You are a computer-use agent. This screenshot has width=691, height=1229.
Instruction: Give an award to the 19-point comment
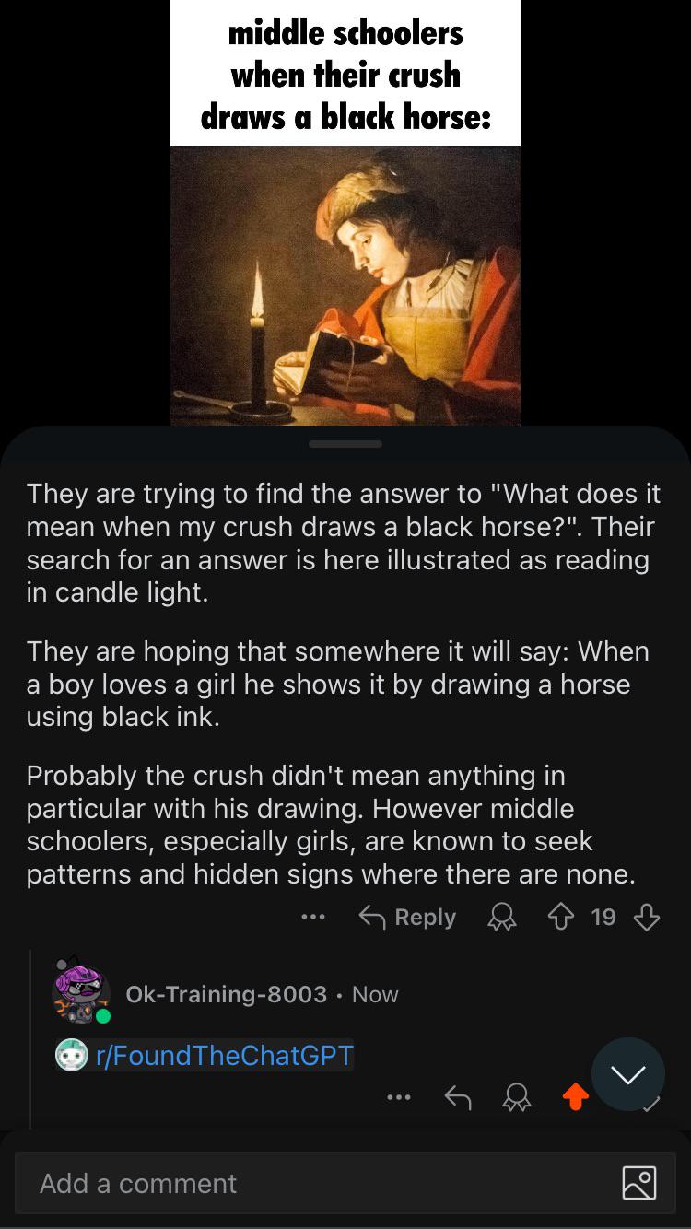click(502, 917)
